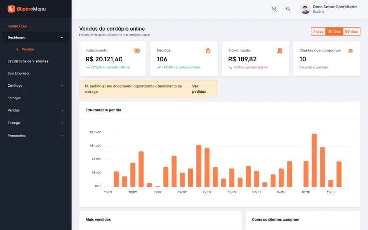Click the Ticket médio value R$ 189,82

pos(242,59)
